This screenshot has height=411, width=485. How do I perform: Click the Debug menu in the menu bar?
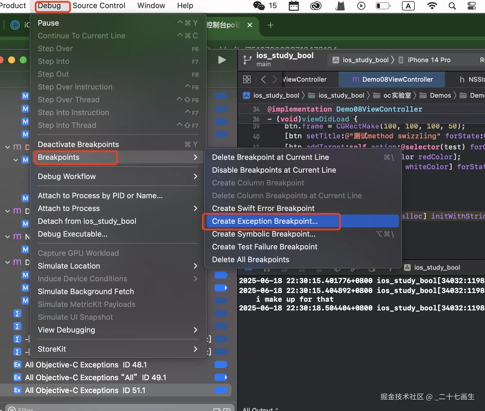49,6
